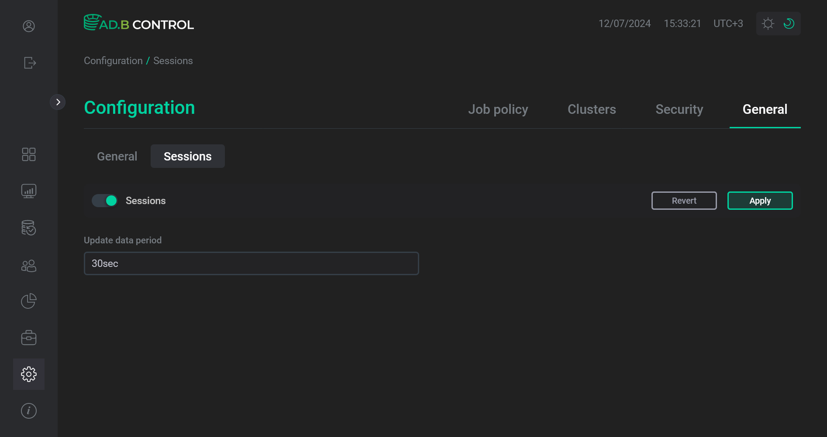Expand the collapsed sidebar with chevron
This screenshot has height=437, width=827.
pyautogui.click(x=58, y=102)
